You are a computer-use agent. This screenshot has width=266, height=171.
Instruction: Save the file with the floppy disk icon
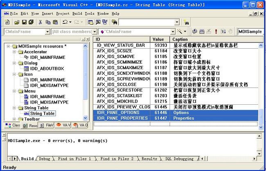tap(24, 22)
